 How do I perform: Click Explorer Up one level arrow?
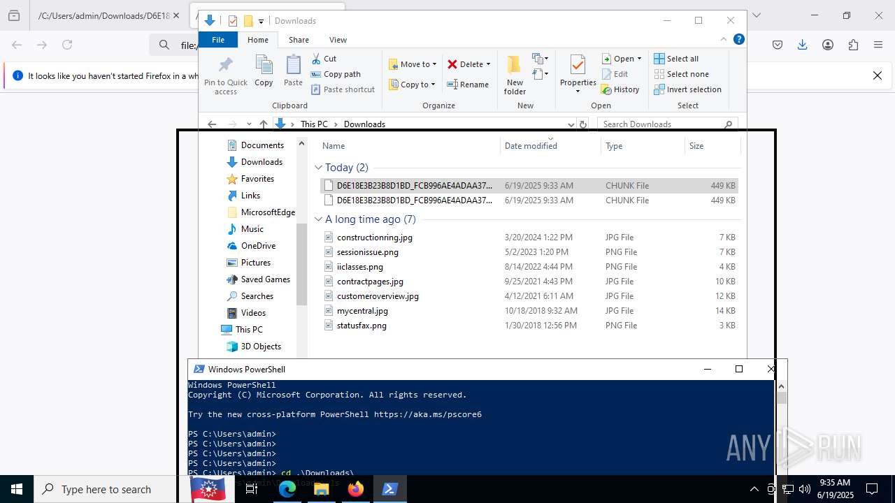click(263, 124)
